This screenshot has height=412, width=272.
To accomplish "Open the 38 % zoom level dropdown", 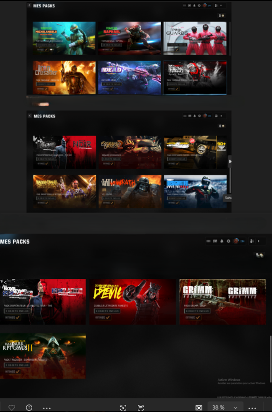I will click(225, 407).
